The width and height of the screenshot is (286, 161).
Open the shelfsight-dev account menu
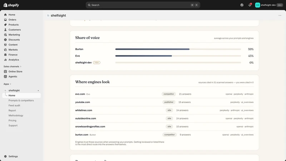tap(269, 5)
